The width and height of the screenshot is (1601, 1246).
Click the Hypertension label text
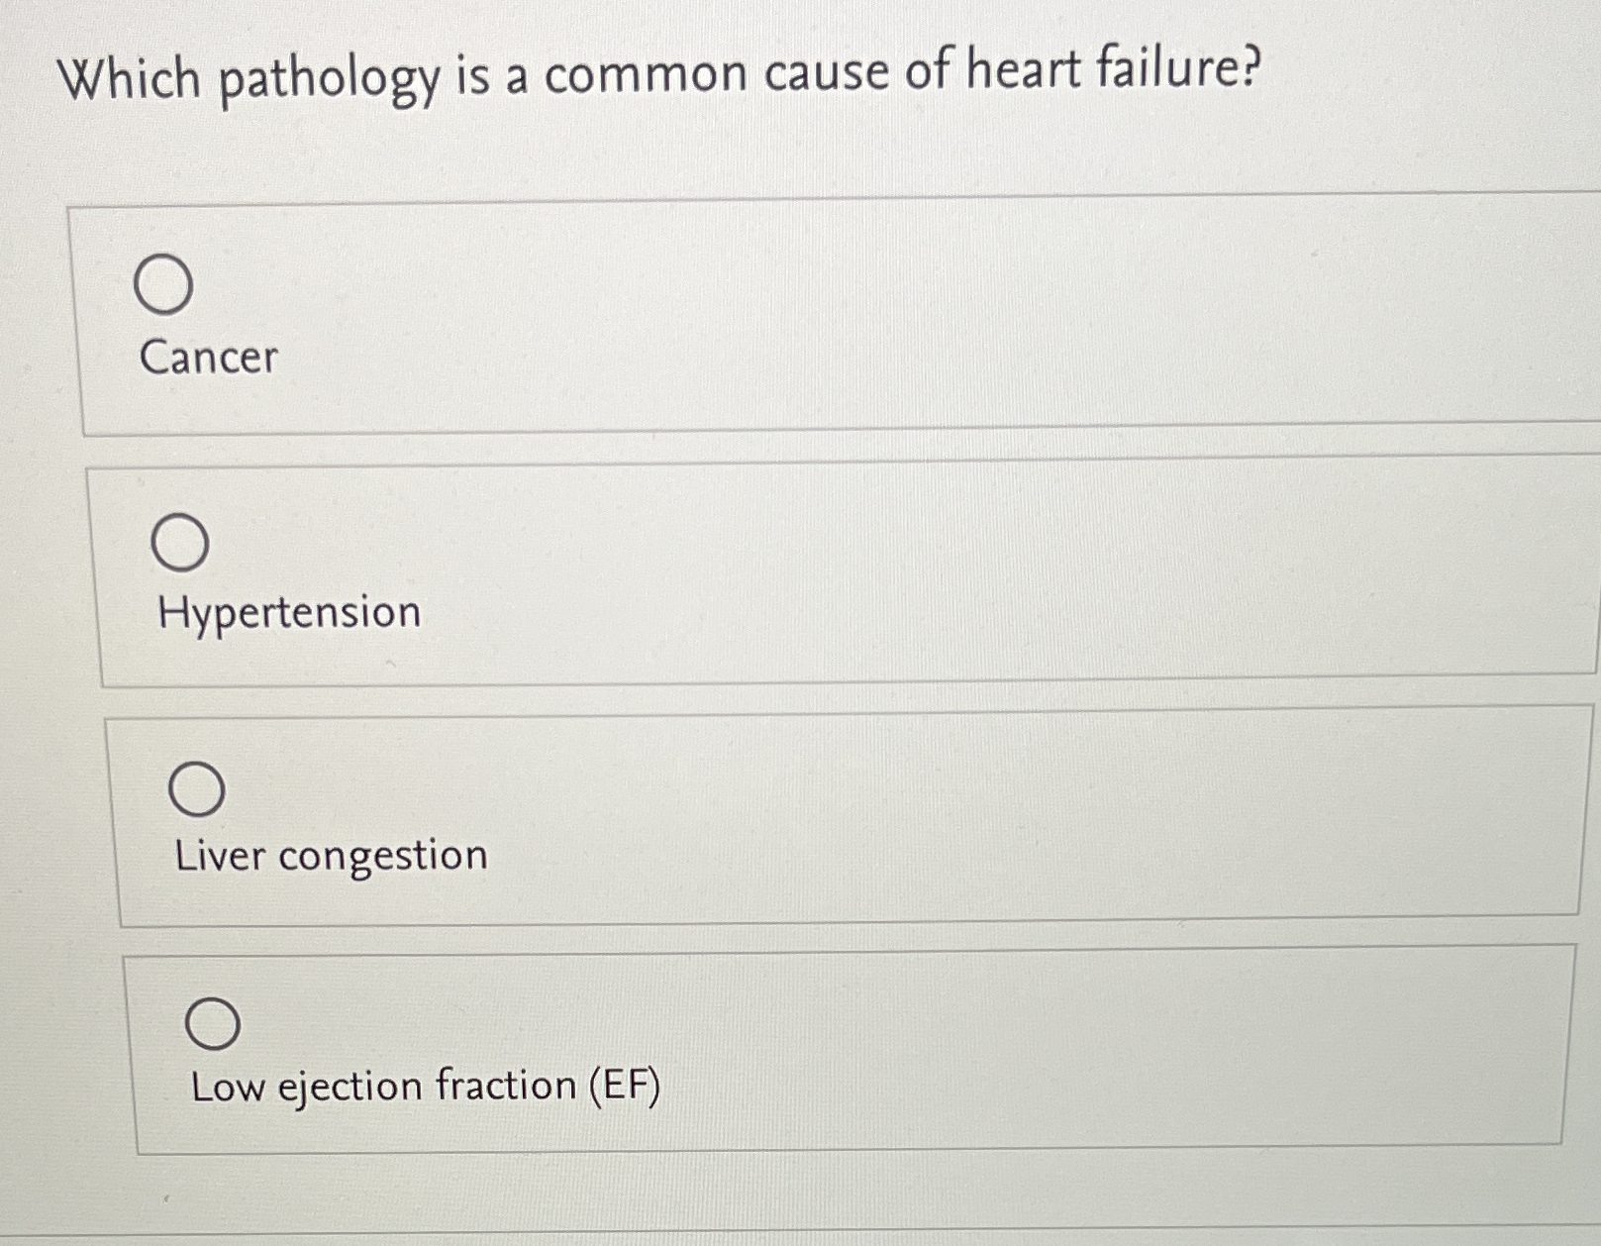pyautogui.click(x=290, y=612)
